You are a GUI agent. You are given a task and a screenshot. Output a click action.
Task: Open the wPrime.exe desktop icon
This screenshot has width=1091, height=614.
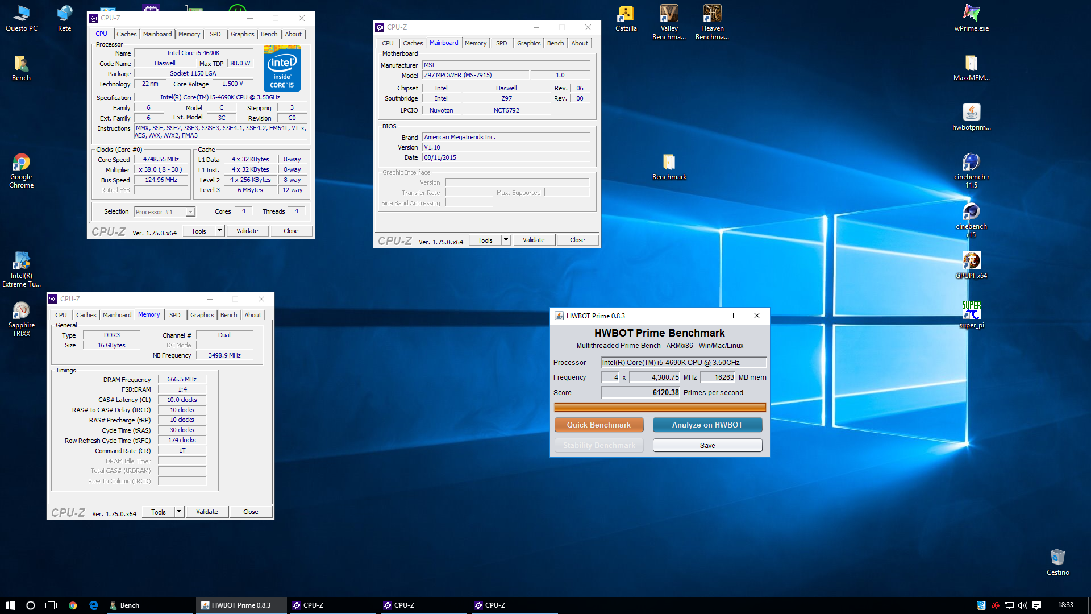tap(972, 18)
